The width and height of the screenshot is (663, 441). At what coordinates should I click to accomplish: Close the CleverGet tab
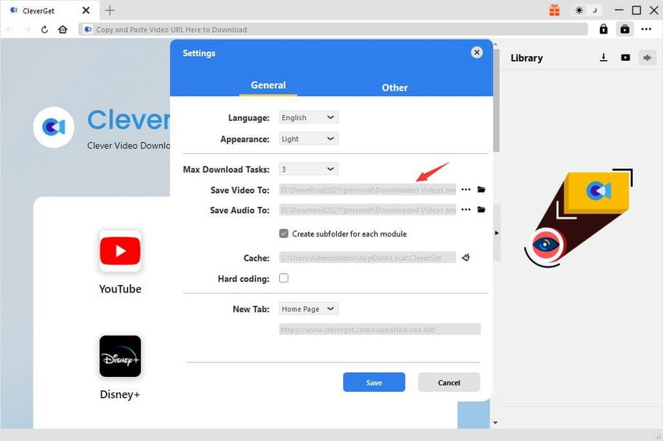(x=86, y=10)
